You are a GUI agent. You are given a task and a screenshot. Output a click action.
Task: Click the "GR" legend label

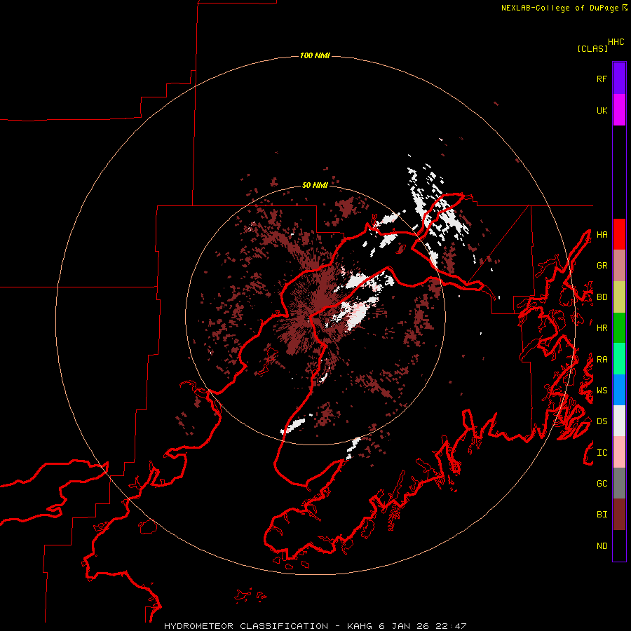[602, 266]
